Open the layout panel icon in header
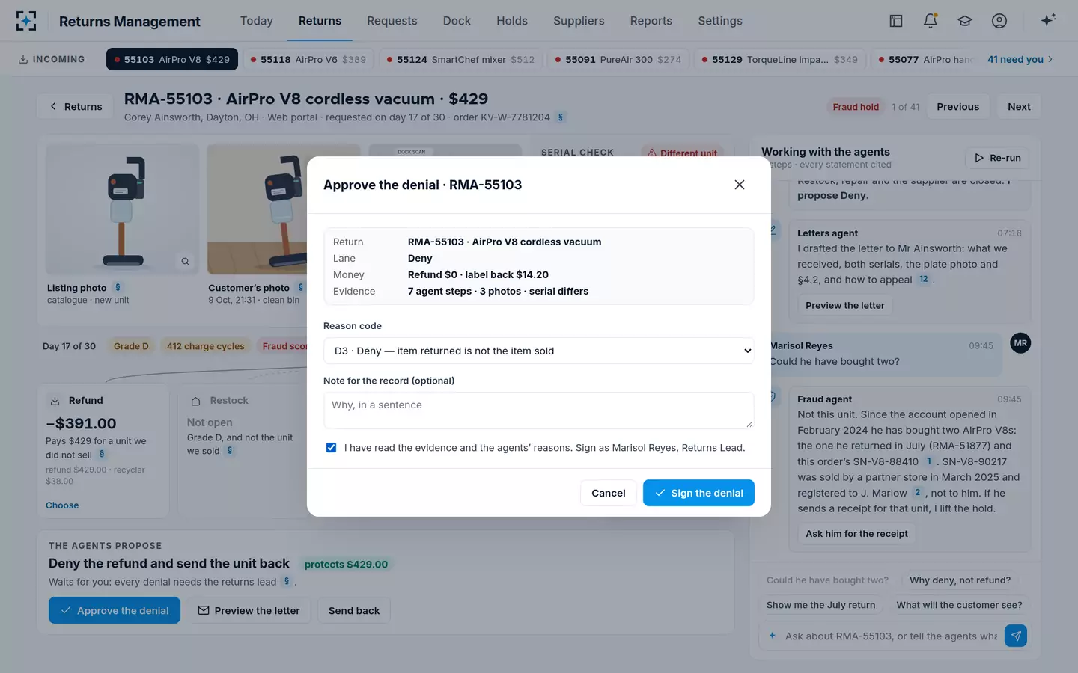The width and height of the screenshot is (1078, 673). click(x=896, y=21)
